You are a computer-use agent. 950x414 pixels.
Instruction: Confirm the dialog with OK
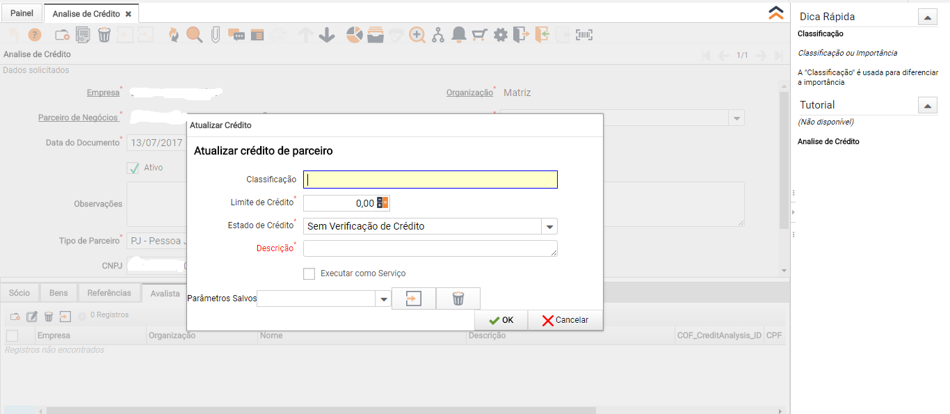501,320
